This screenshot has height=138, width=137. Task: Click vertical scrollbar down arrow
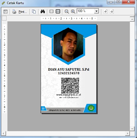tap(132, 129)
